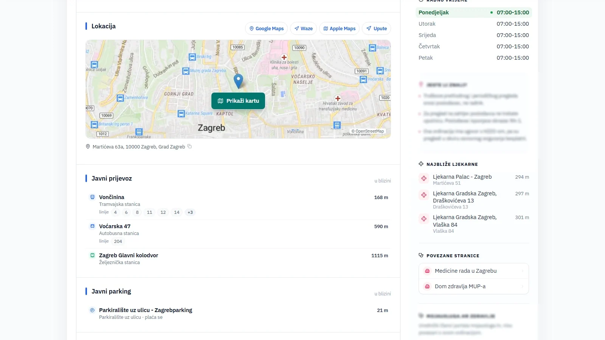Open location in Google Maps
This screenshot has width=605, height=340.
point(267,28)
